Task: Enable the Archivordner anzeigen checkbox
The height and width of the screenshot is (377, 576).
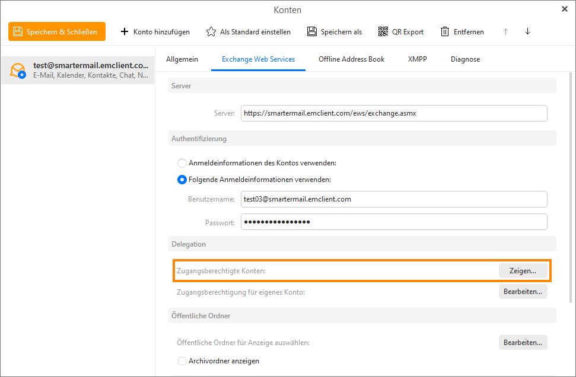Action: click(182, 360)
